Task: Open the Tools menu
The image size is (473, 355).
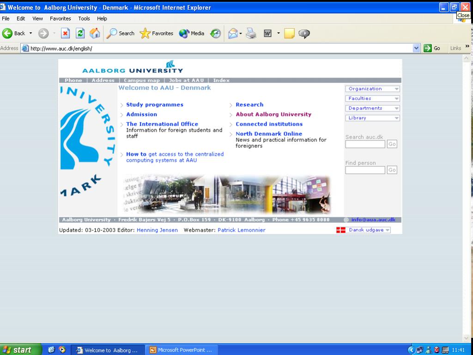Action: pyautogui.click(x=84, y=18)
